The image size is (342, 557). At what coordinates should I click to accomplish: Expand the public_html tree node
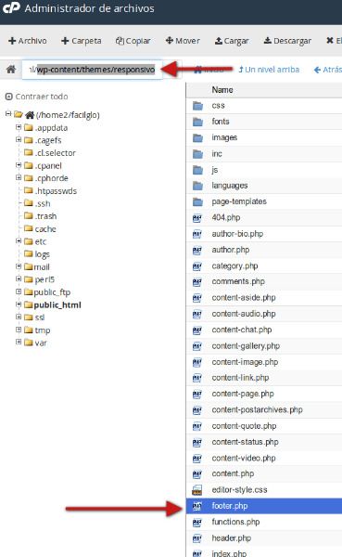coord(19,304)
